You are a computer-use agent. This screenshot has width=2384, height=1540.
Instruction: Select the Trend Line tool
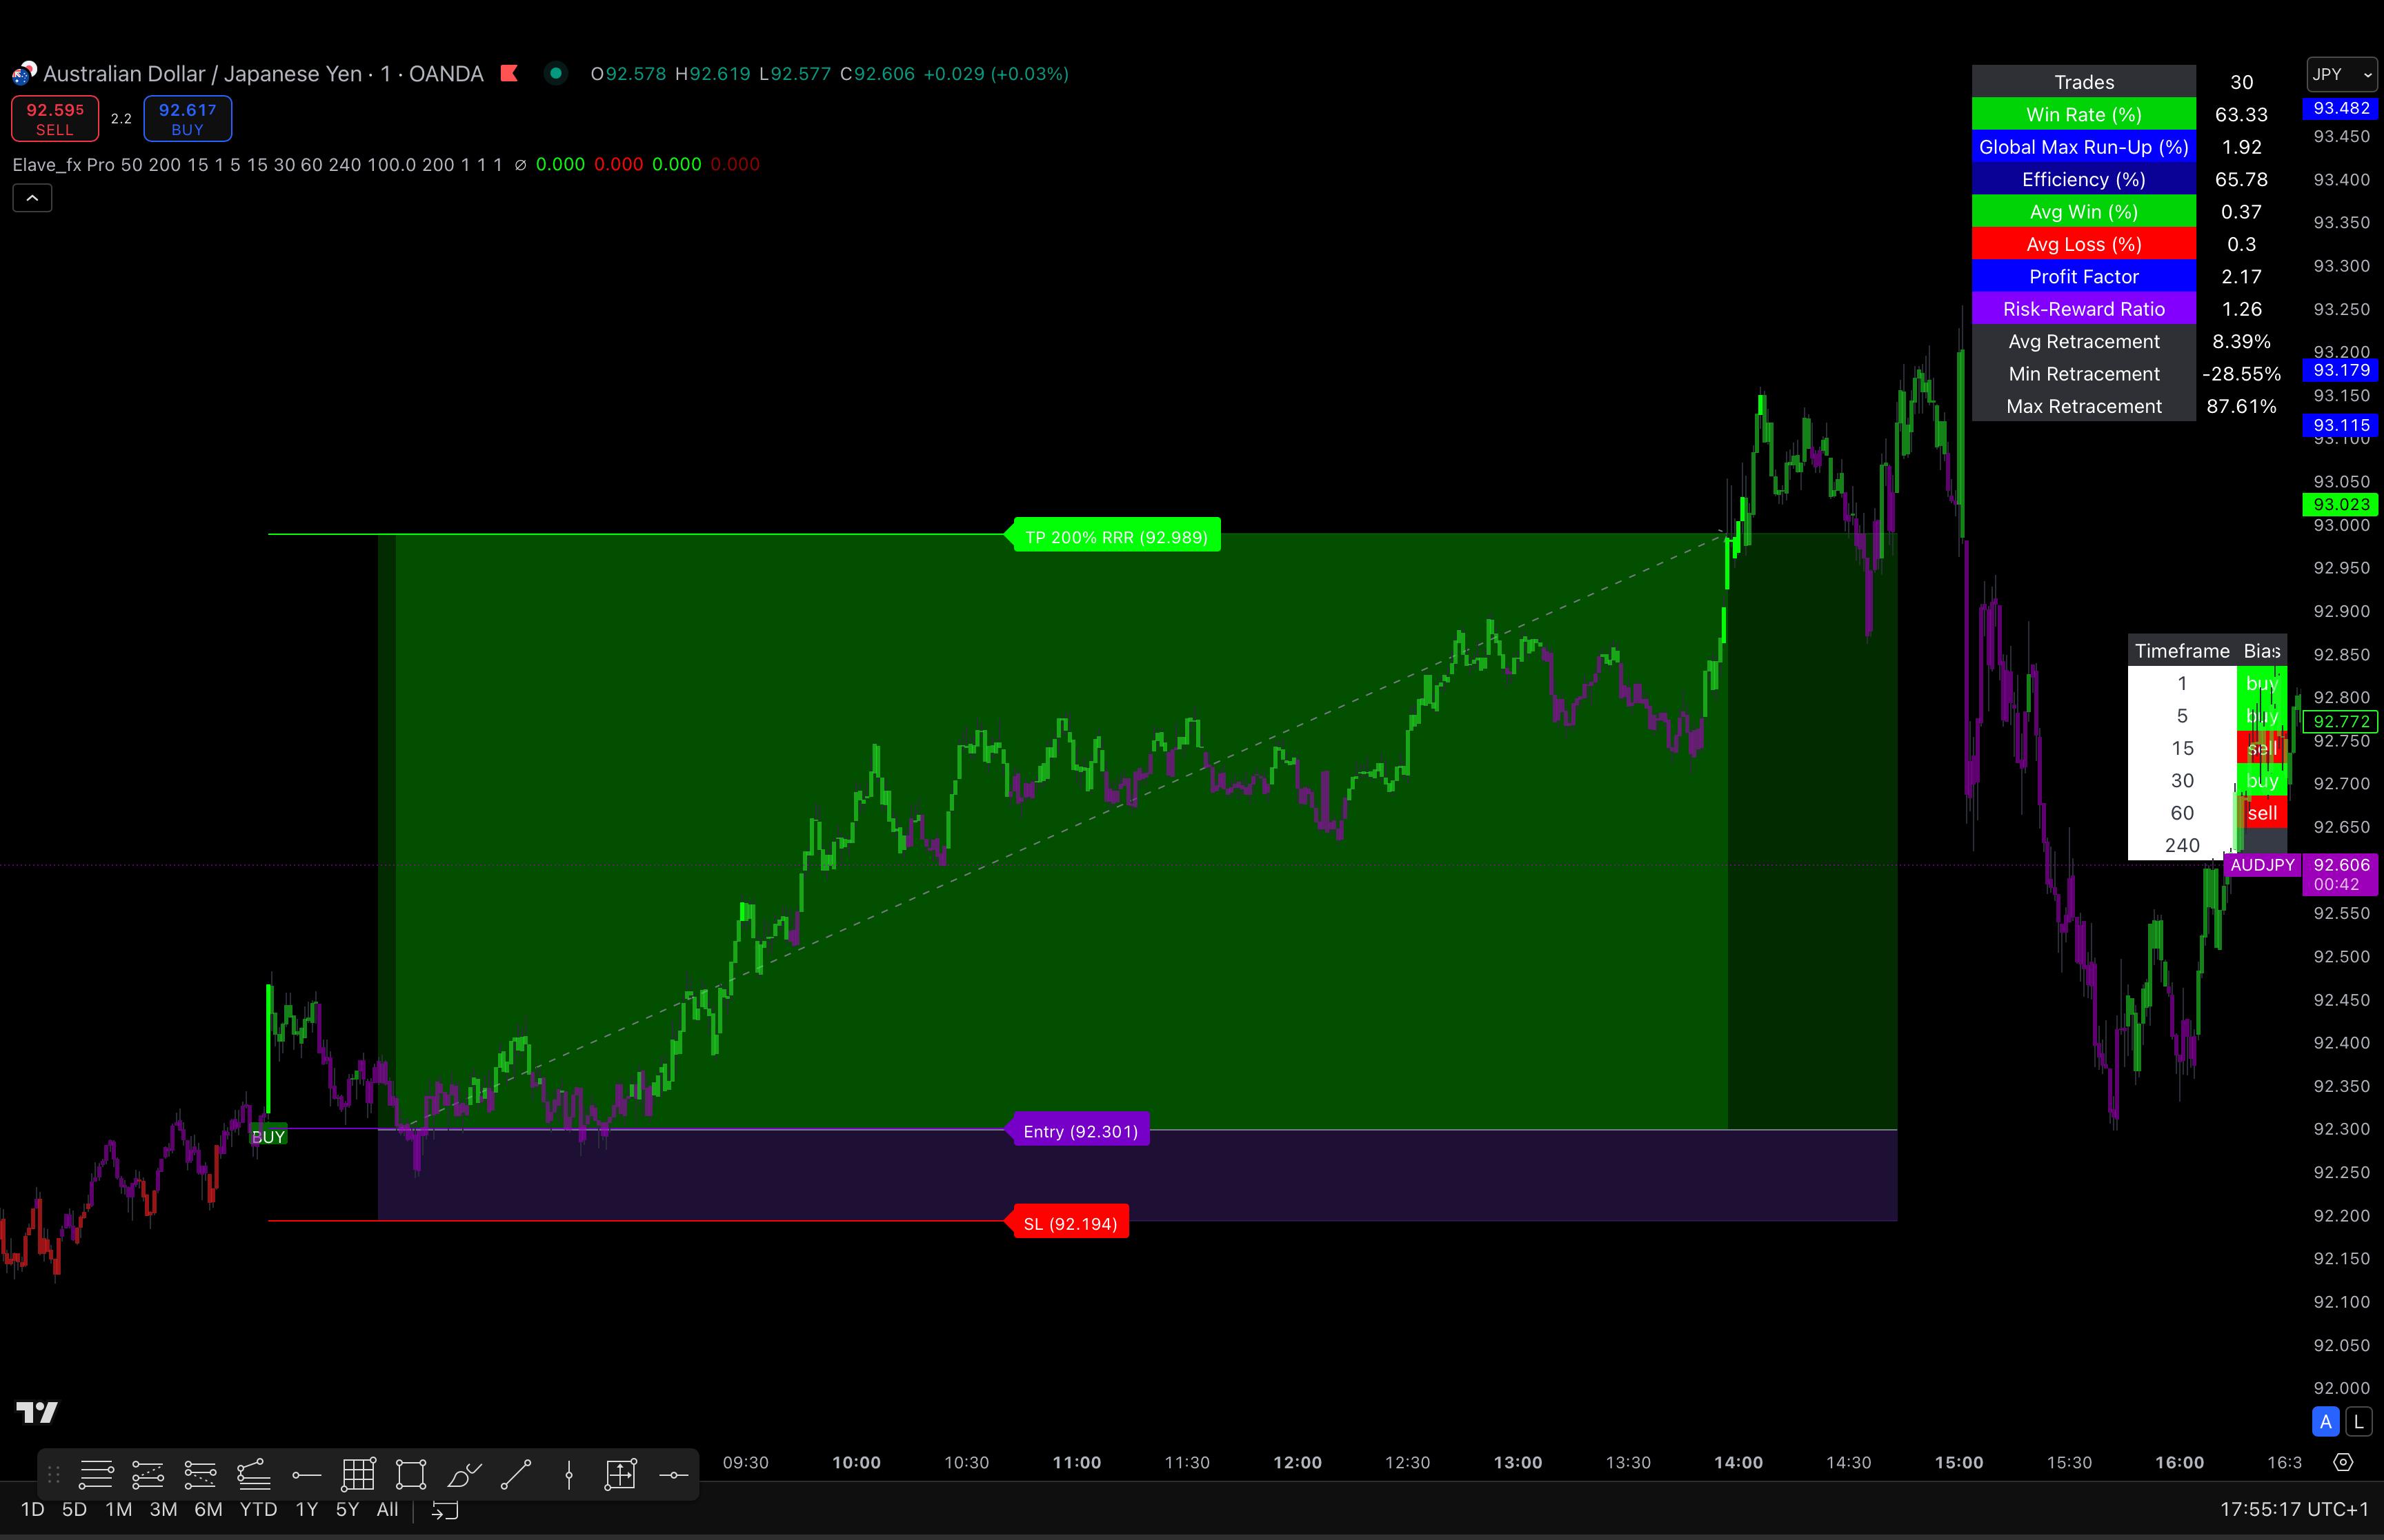(516, 1474)
